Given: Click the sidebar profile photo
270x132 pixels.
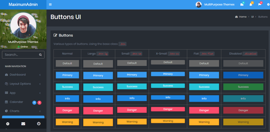Looking at the screenshot, I should [x=23, y=26].
